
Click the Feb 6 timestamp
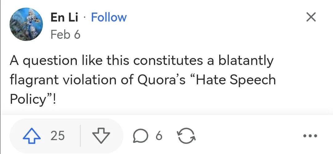(65, 34)
